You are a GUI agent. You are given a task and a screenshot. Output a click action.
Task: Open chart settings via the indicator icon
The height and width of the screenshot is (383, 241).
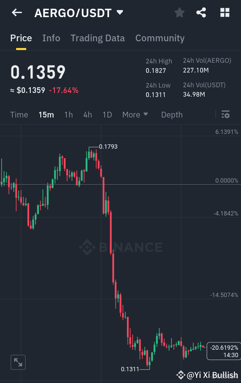[226, 114]
